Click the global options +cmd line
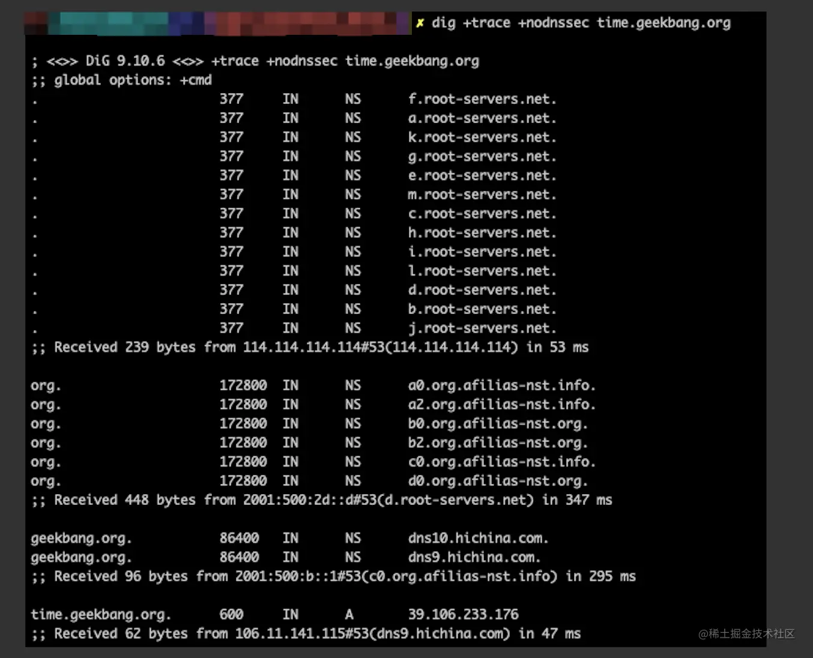813x658 pixels. click(121, 80)
